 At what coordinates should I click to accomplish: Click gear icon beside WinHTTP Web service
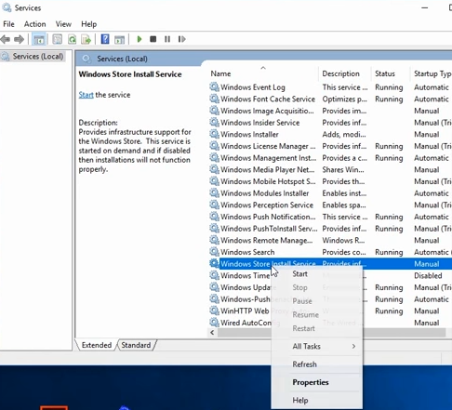[x=214, y=311]
